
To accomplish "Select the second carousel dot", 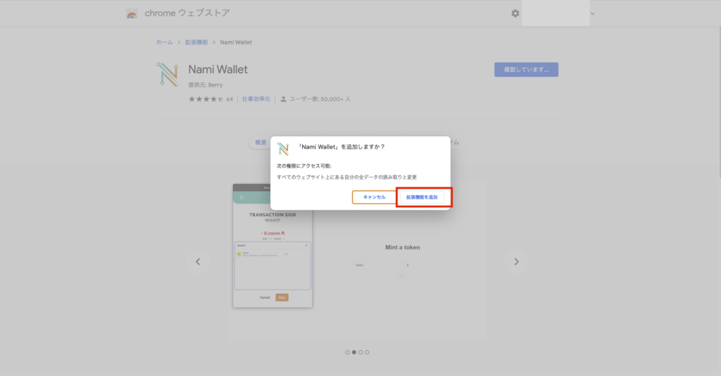I will click(354, 352).
